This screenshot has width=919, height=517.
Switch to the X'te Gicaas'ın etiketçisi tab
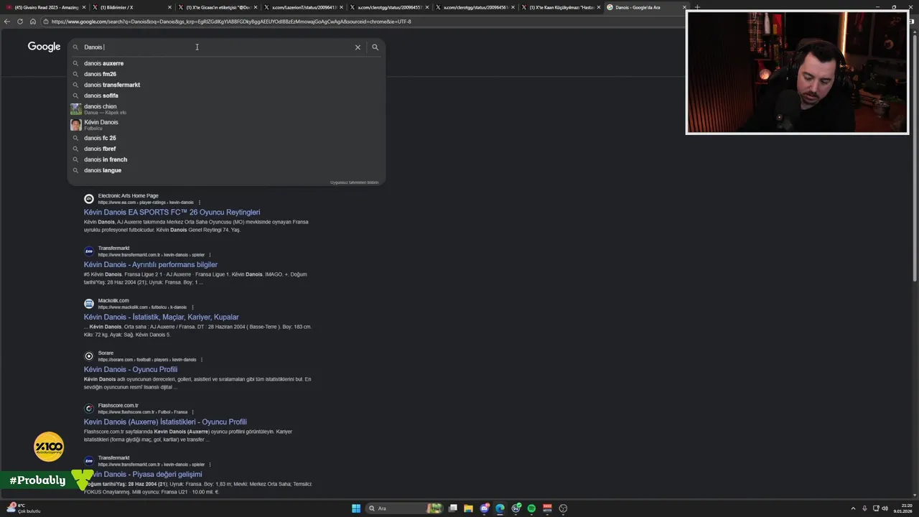click(218, 7)
